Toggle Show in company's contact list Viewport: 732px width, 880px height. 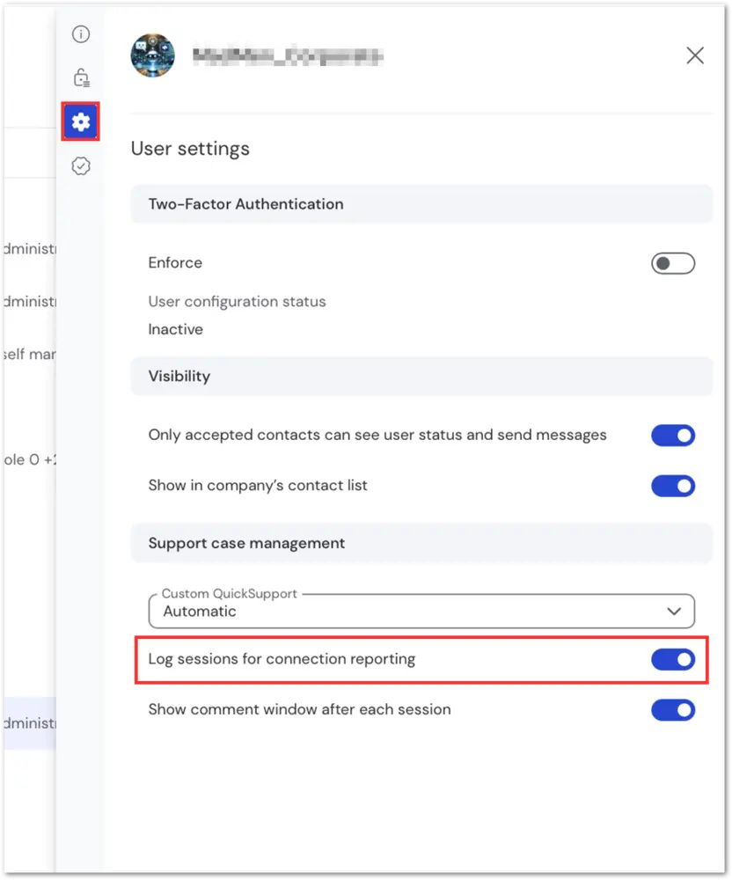tap(672, 486)
